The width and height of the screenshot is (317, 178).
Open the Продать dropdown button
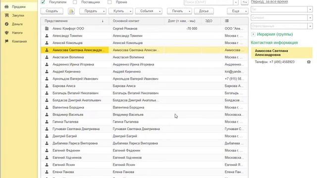(x=93, y=11)
